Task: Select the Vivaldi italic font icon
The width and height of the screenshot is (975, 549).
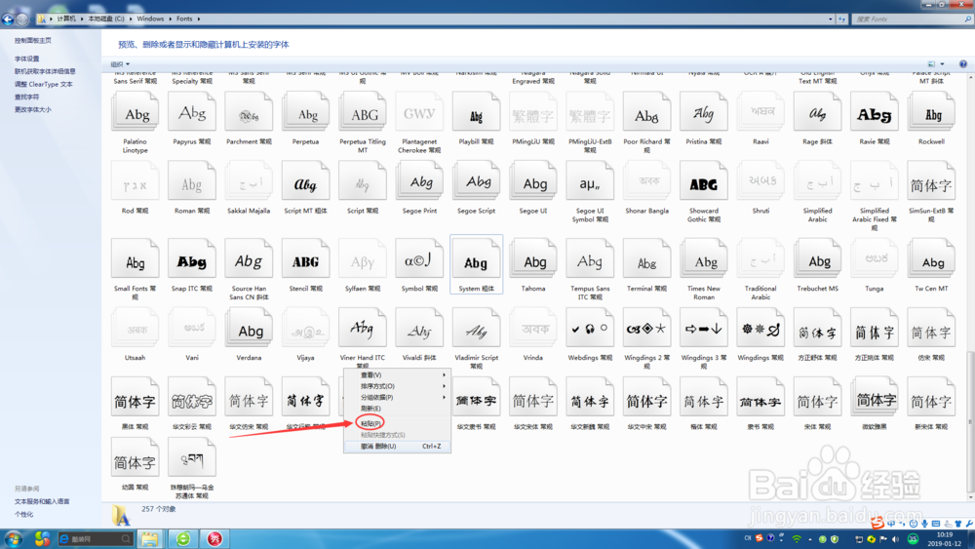Action: click(419, 328)
